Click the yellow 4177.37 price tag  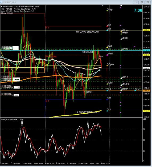(146, 111)
